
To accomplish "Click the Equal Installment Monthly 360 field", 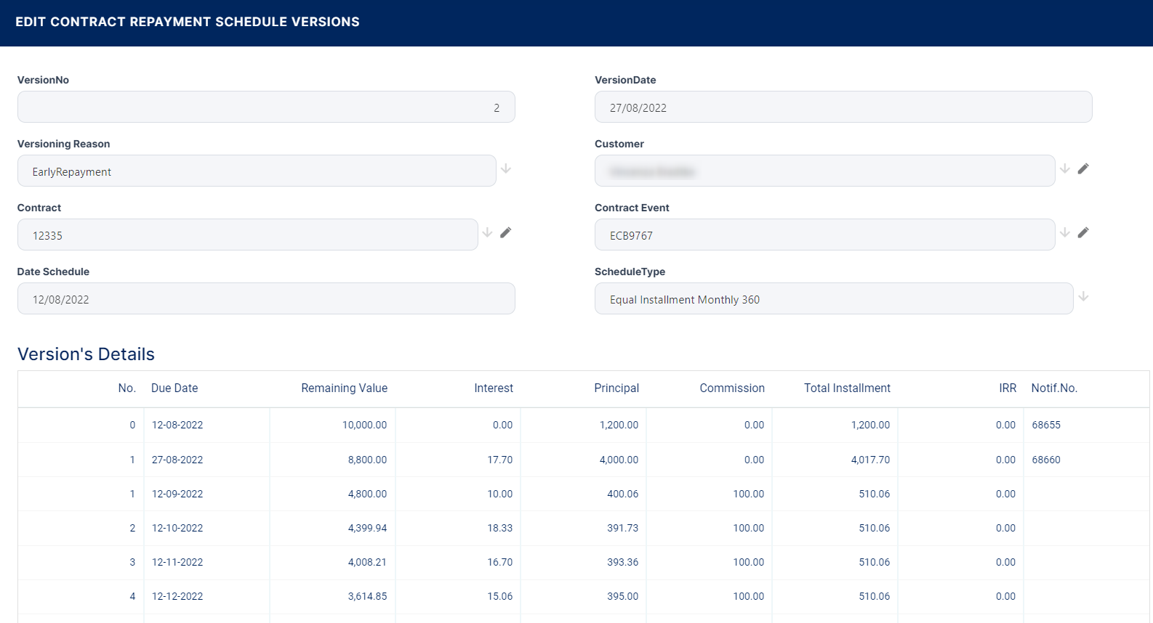I will pos(833,299).
